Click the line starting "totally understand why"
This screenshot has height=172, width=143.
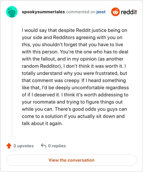(74, 73)
